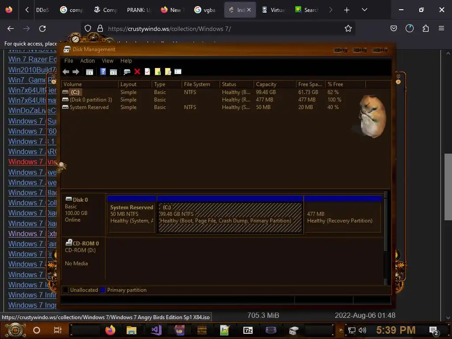Toggle the Show/Hide Action Pane toolbar icon
This screenshot has height=339, width=452.
tap(113, 72)
